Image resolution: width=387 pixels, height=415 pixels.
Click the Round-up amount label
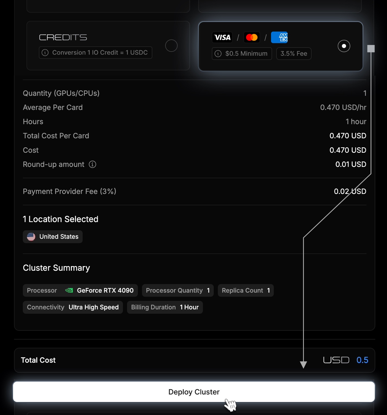click(x=54, y=164)
